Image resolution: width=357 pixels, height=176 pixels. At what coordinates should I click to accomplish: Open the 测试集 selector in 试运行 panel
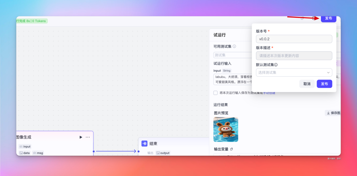232,55
